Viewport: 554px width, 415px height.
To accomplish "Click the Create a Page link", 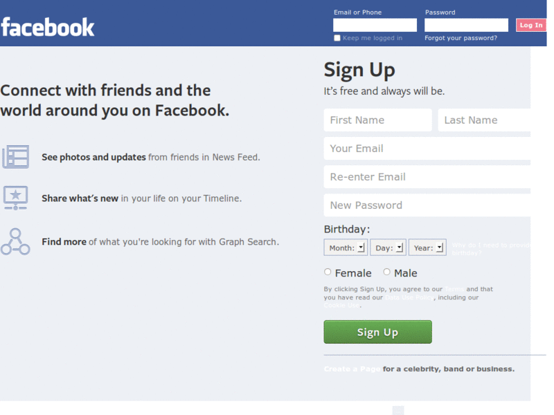I will pos(352,369).
